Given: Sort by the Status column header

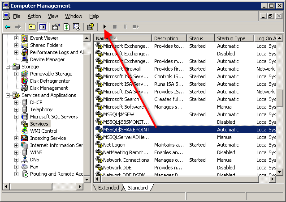Looking at the screenshot, I should (201, 38).
